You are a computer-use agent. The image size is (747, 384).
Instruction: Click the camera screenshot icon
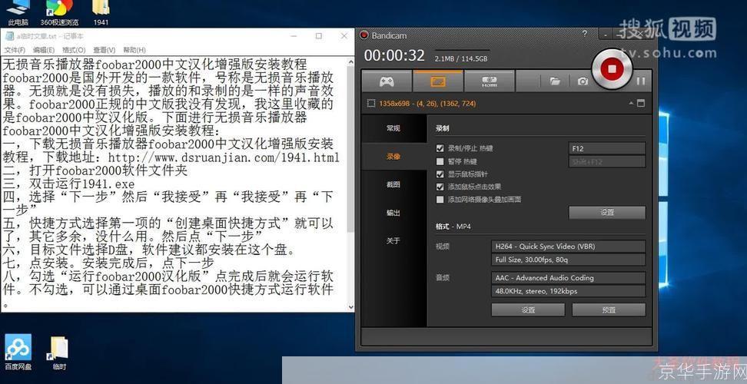click(x=583, y=81)
